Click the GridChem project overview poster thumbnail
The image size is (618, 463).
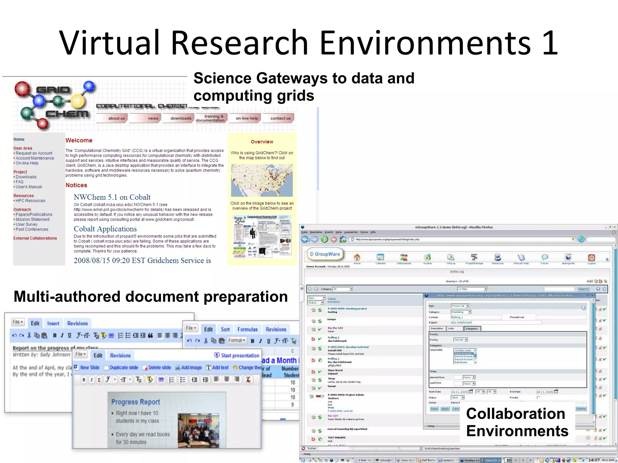[262, 236]
